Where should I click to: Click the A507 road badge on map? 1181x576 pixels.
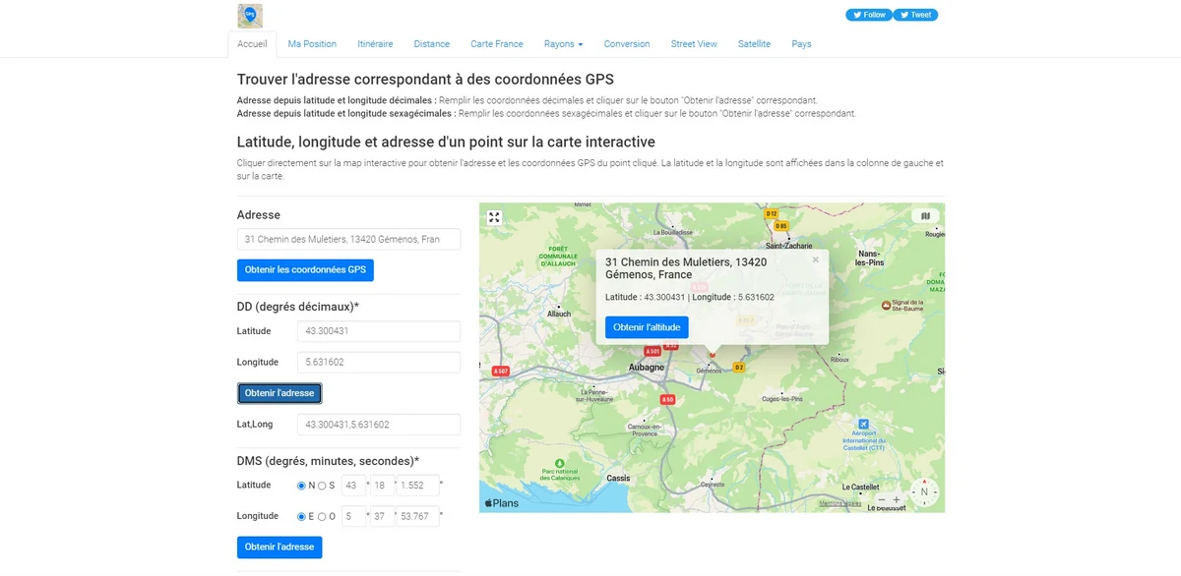[500, 371]
